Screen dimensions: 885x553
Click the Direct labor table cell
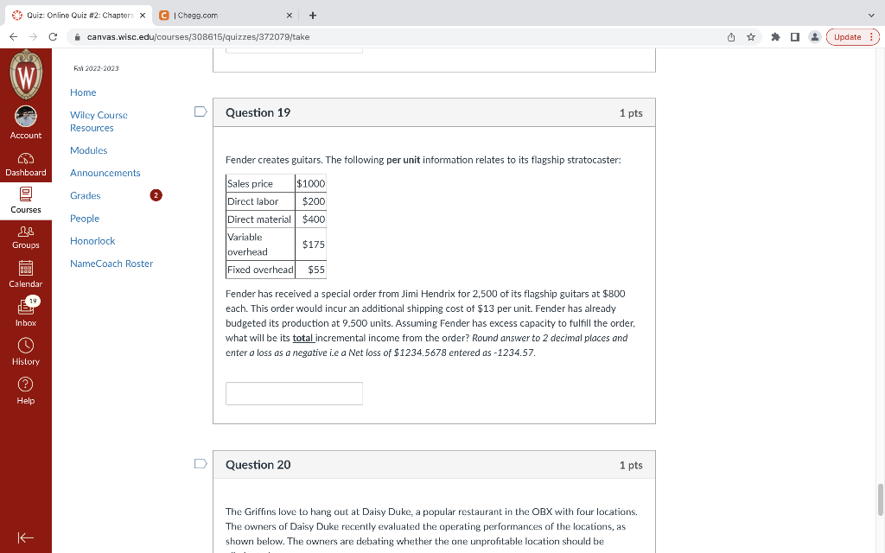260,201
